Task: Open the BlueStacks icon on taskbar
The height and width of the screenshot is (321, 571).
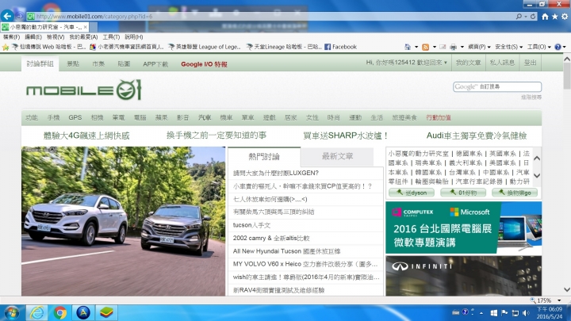Action: click(x=106, y=312)
